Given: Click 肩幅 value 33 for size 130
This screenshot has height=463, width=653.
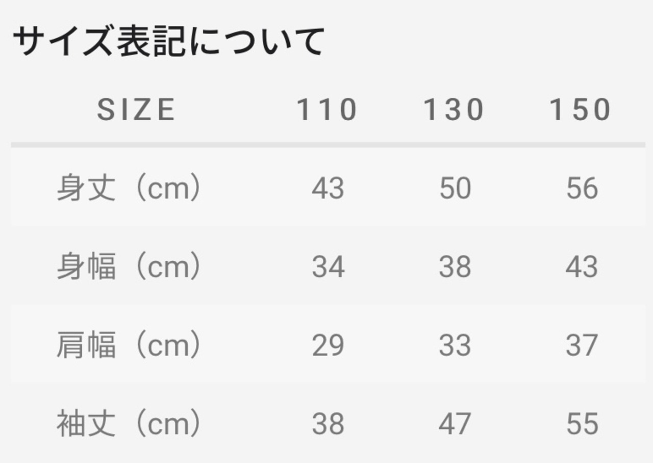Looking at the screenshot, I should [x=455, y=345].
